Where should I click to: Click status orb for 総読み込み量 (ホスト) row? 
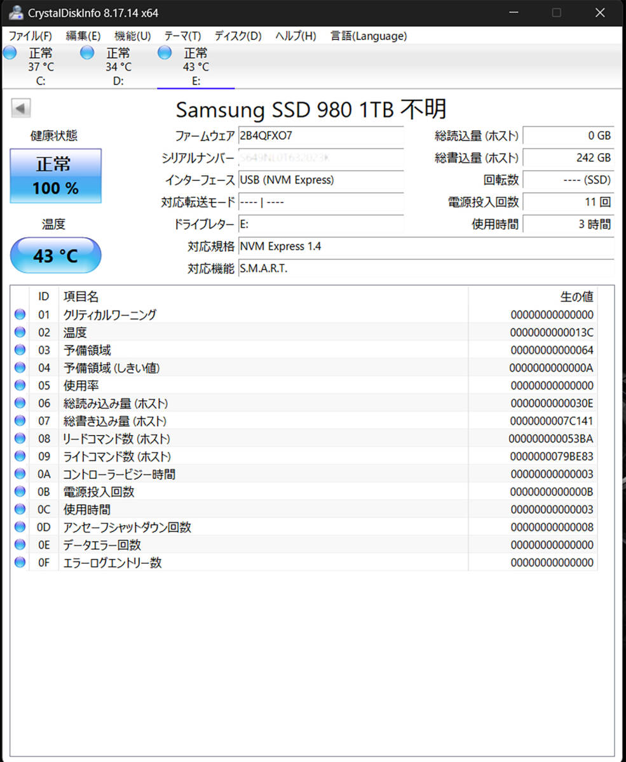[20, 403]
